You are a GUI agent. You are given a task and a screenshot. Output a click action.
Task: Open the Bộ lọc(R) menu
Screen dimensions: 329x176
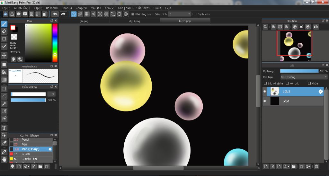[52, 8]
